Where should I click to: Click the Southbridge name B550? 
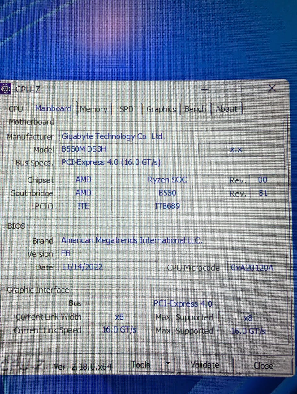coord(167,193)
